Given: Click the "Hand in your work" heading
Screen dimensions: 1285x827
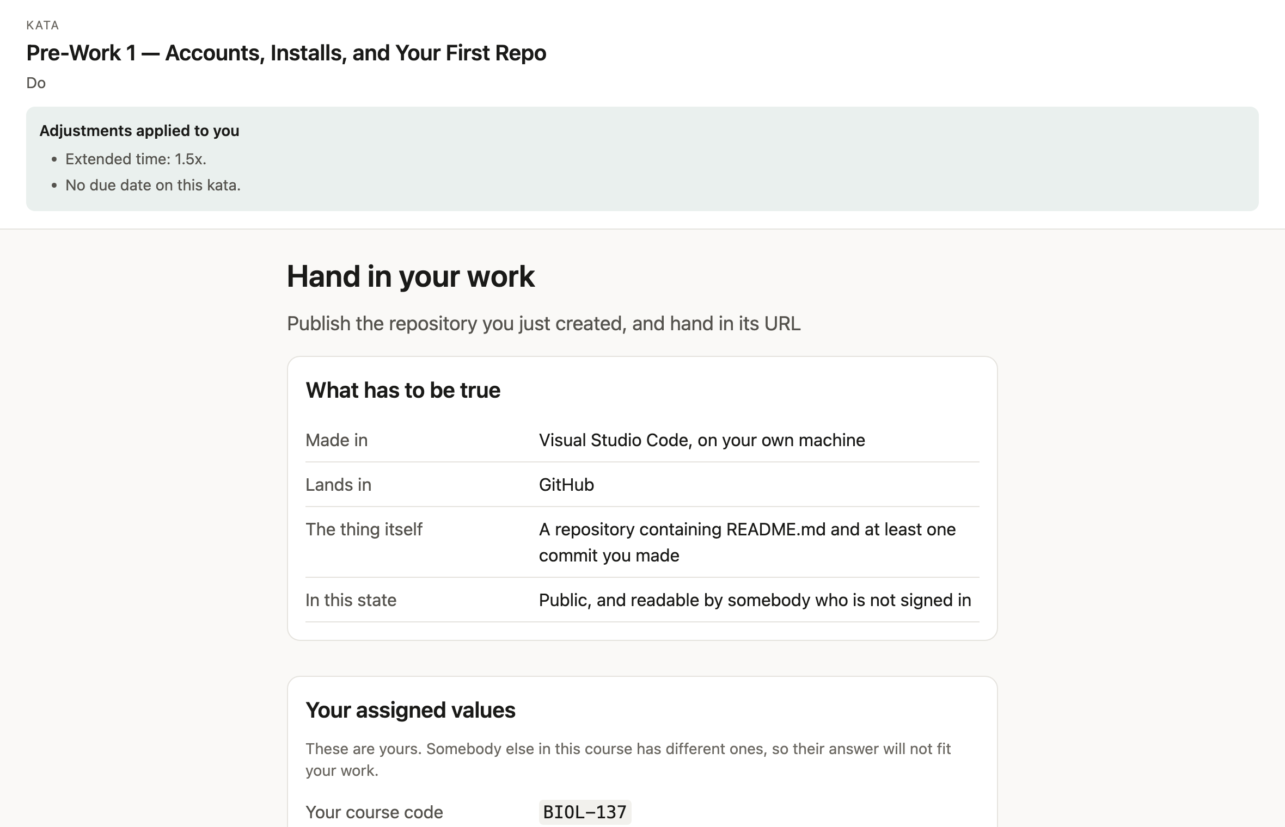Looking at the screenshot, I should point(411,276).
